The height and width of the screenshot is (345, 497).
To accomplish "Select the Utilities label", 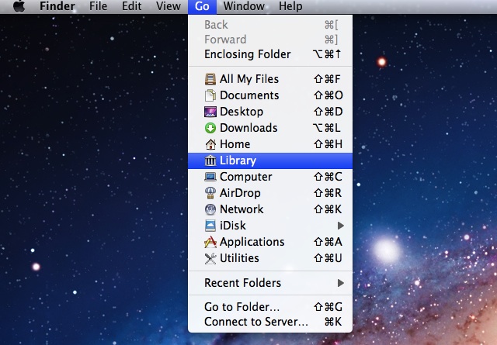I will point(240,258).
